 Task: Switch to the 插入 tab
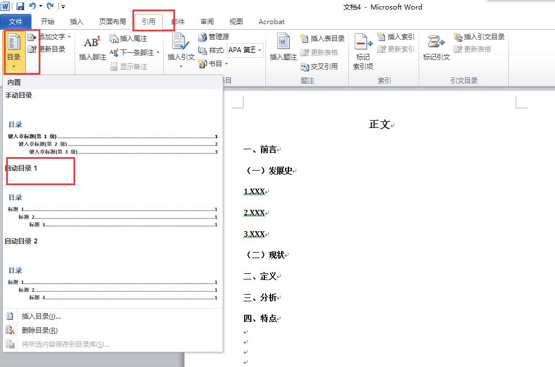tap(76, 21)
